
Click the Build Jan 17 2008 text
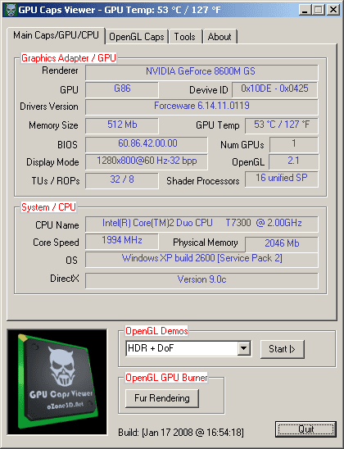pos(181,432)
